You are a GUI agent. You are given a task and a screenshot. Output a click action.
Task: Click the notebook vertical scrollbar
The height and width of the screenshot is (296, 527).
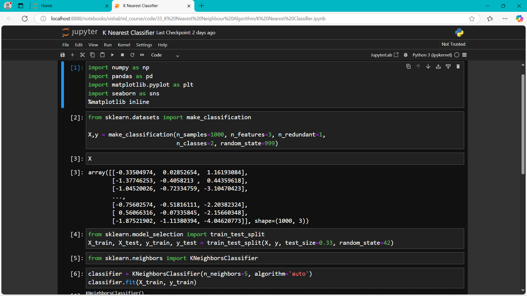(x=523, y=125)
